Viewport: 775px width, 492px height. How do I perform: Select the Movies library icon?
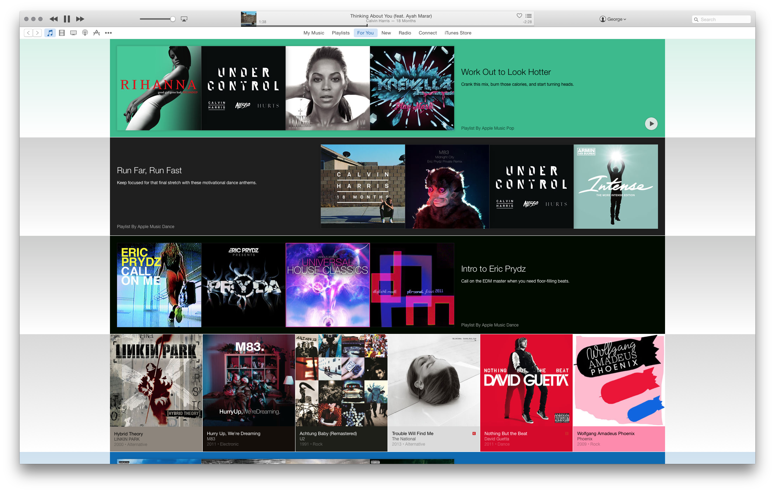pyautogui.click(x=62, y=33)
